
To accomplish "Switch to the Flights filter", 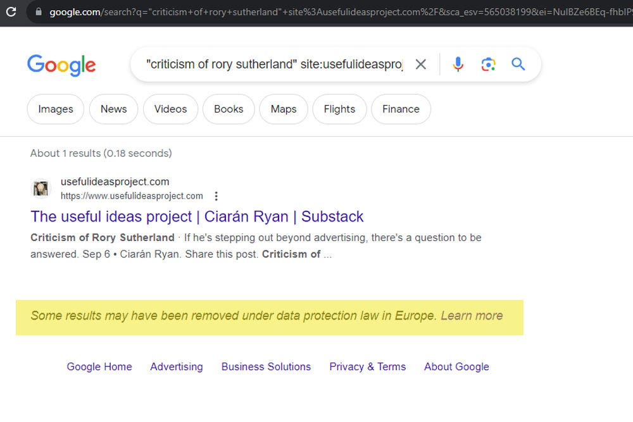I will [339, 109].
